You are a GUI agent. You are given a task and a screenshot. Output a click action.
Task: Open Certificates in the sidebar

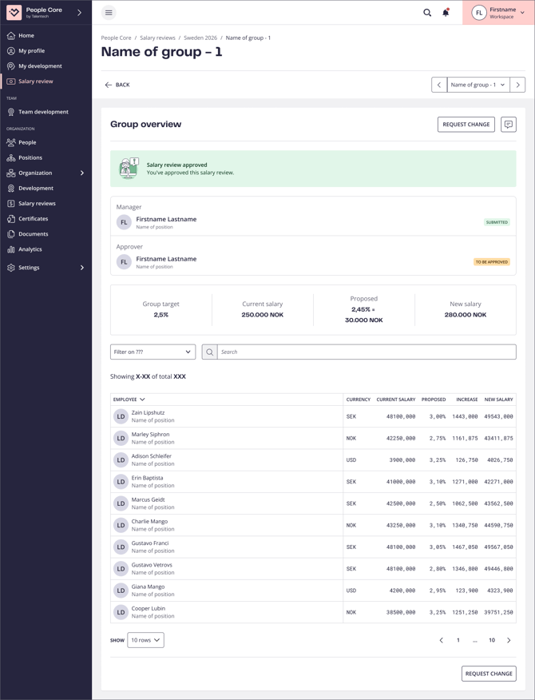33,219
